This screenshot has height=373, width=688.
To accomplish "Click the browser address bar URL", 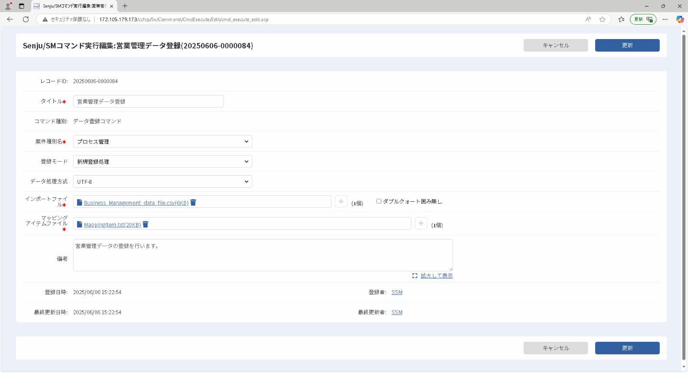I will coord(184,20).
